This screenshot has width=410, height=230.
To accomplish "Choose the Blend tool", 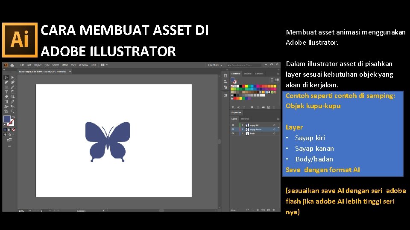I will (x=12, y=106).
